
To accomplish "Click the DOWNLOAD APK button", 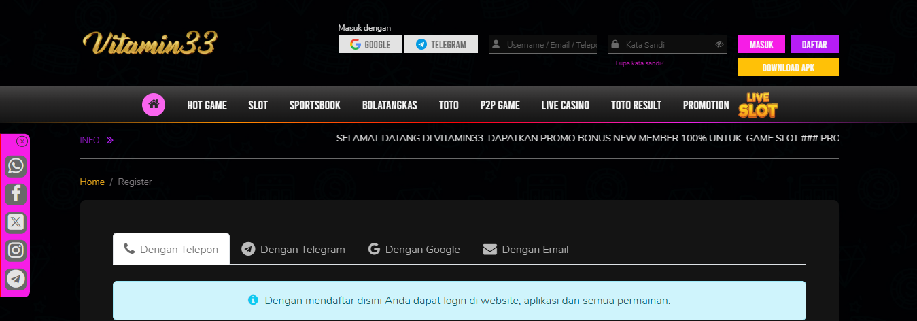I will pyautogui.click(x=789, y=67).
